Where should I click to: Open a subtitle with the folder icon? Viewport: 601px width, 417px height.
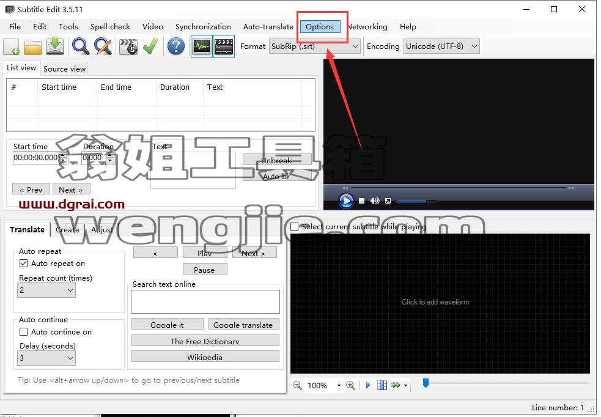click(33, 46)
